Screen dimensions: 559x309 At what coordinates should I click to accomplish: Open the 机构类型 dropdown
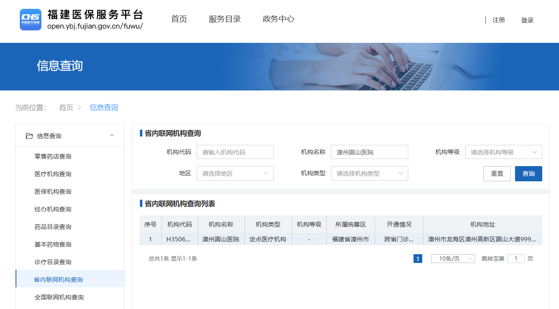369,174
